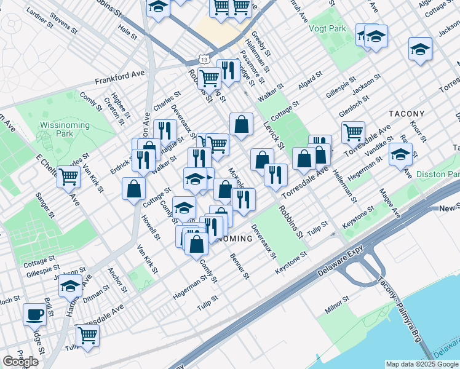Screen dimensions: 460x369
Task: Select the Disston Park label
Action: point(438,174)
